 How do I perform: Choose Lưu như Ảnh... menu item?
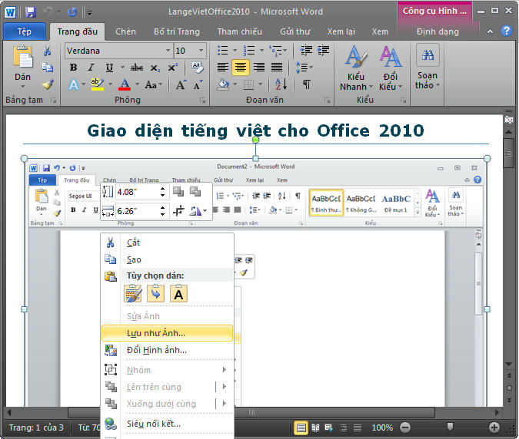(x=167, y=333)
